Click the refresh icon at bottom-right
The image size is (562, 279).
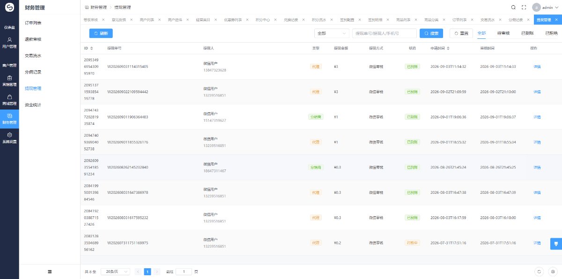(540, 272)
